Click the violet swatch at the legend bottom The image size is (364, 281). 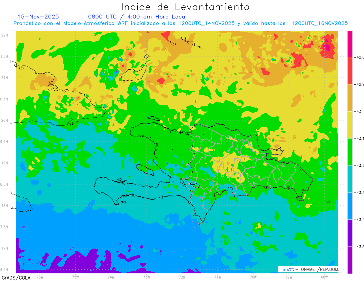(350, 260)
